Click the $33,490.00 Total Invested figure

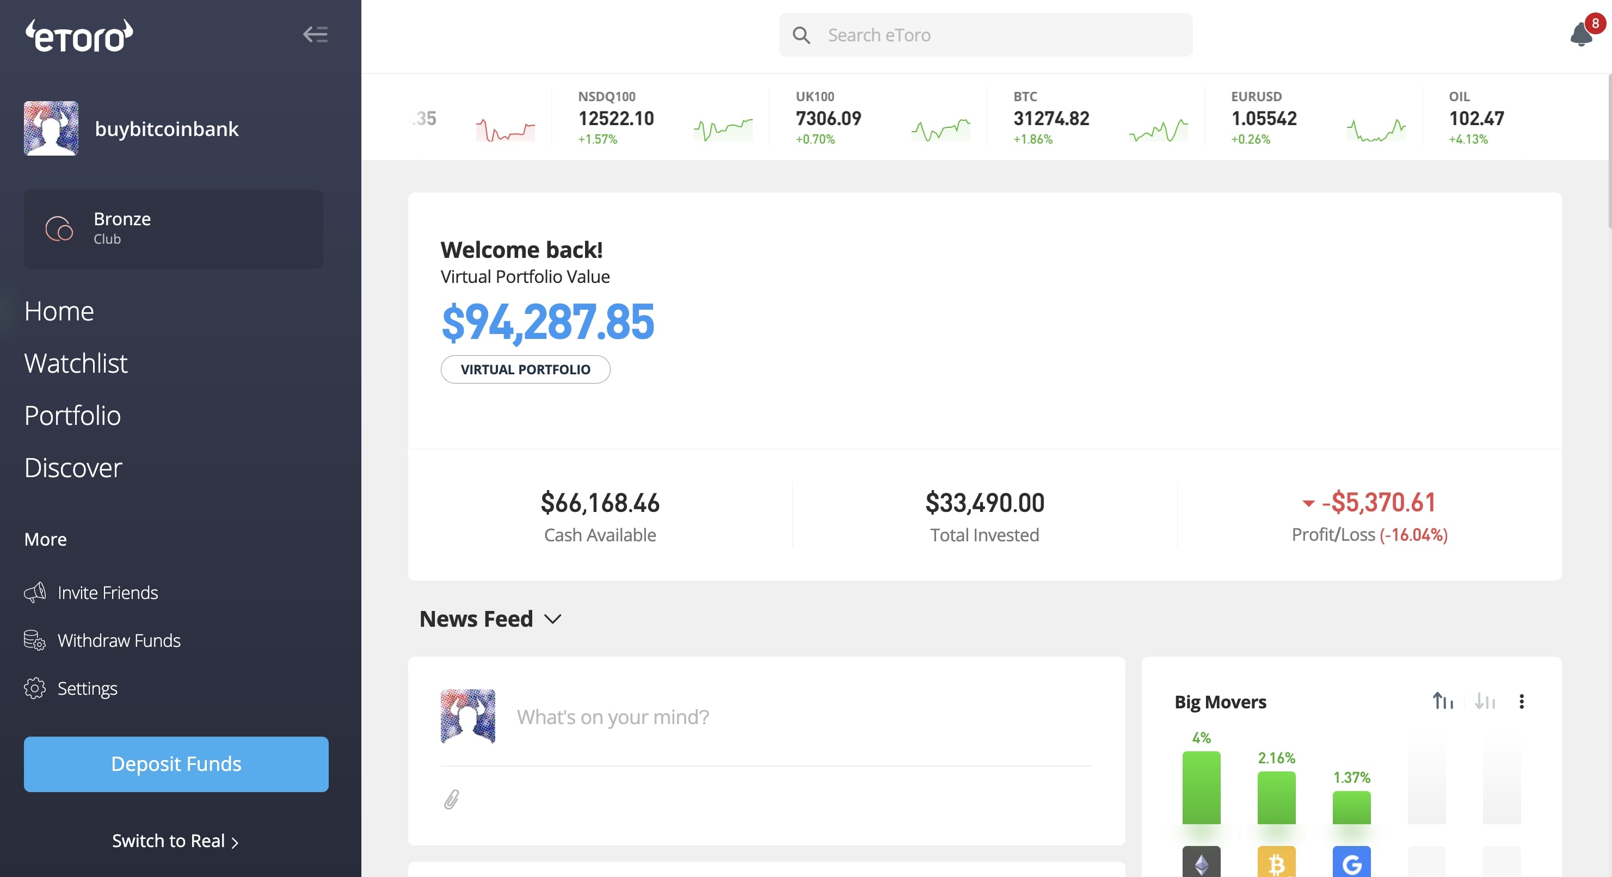985,502
